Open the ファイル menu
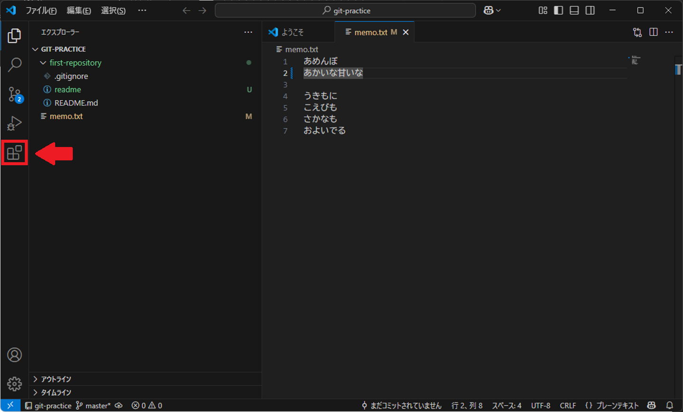Image resolution: width=683 pixels, height=412 pixels. (x=41, y=10)
